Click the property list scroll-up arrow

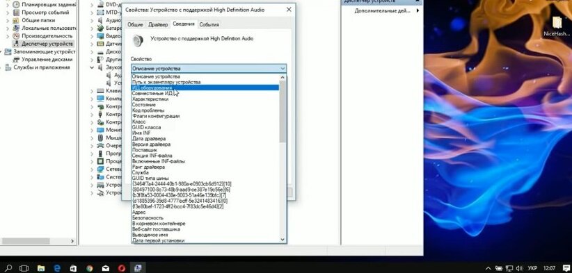[283, 77]
